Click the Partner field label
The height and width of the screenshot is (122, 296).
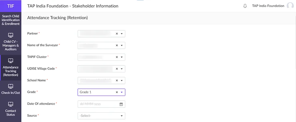coord(32,33)
